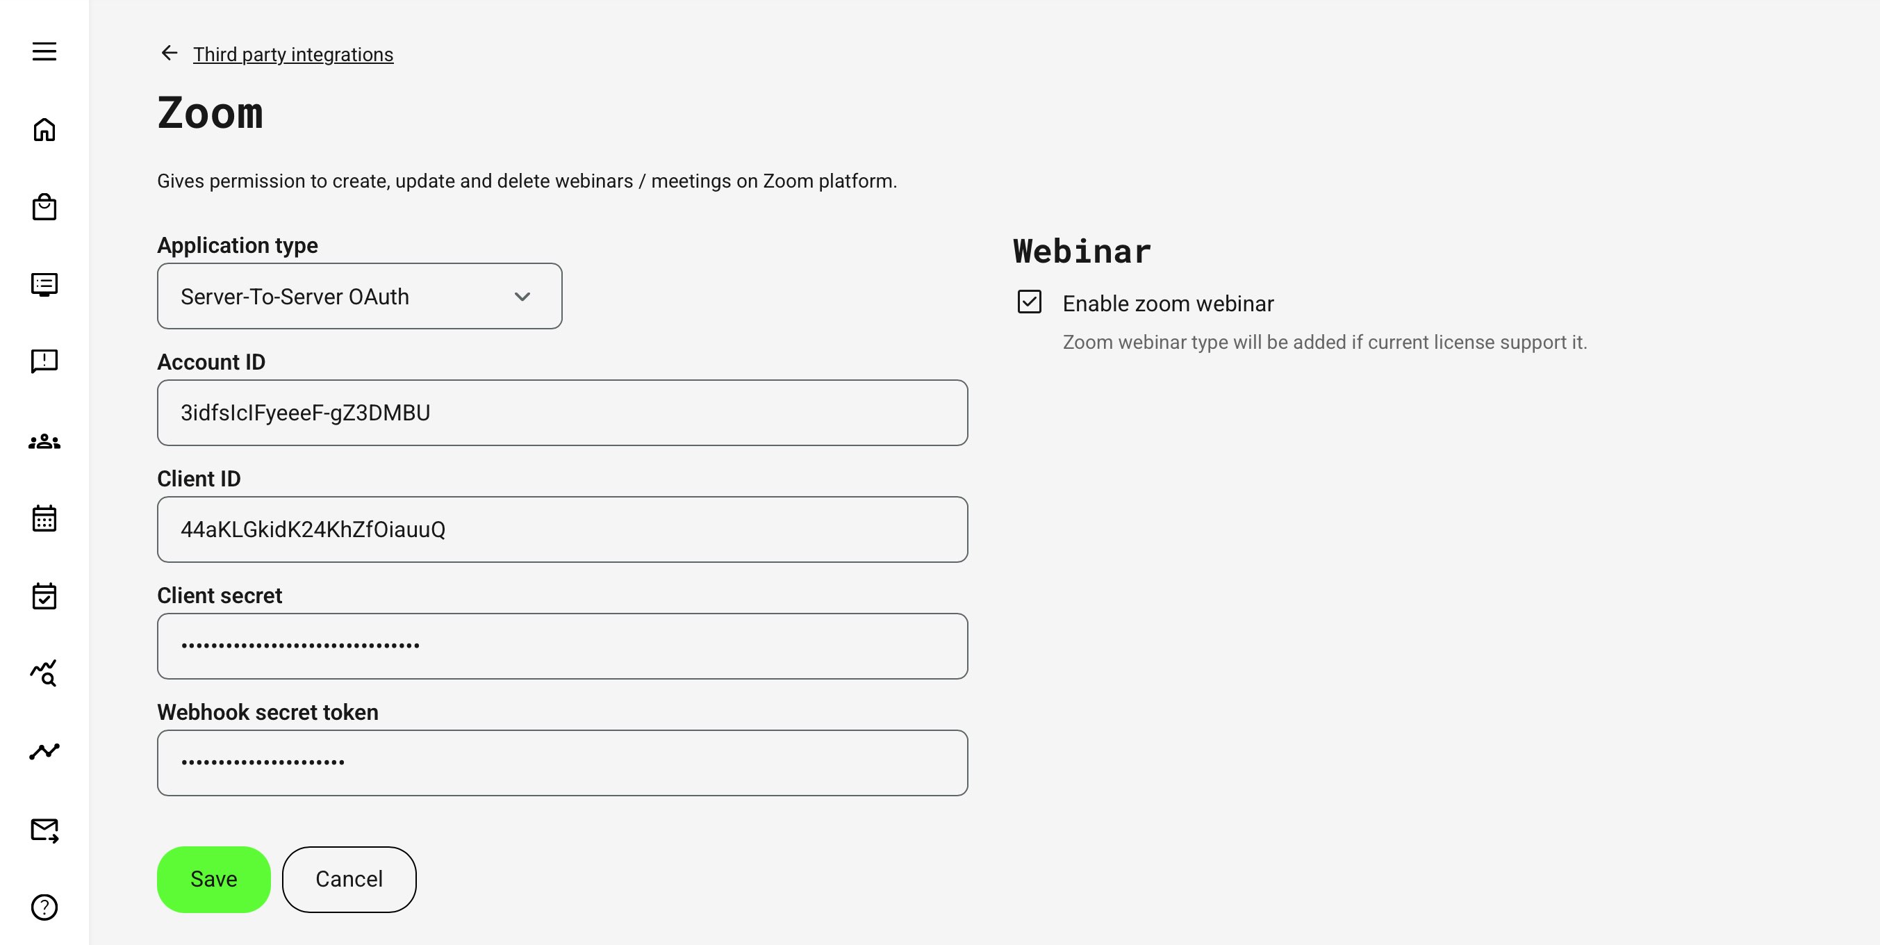Open the hamburger navigation menu

coord(44,52)
